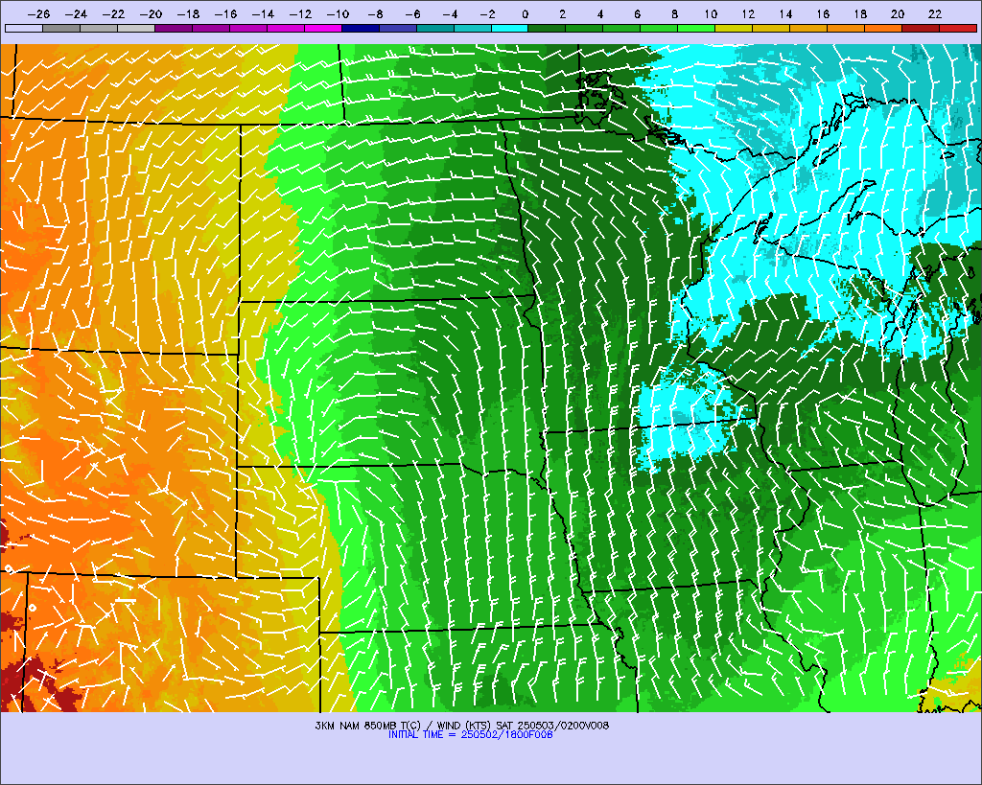Click the gold swatch between 12 and 14

pyautogui.click(x=772, y=28)
